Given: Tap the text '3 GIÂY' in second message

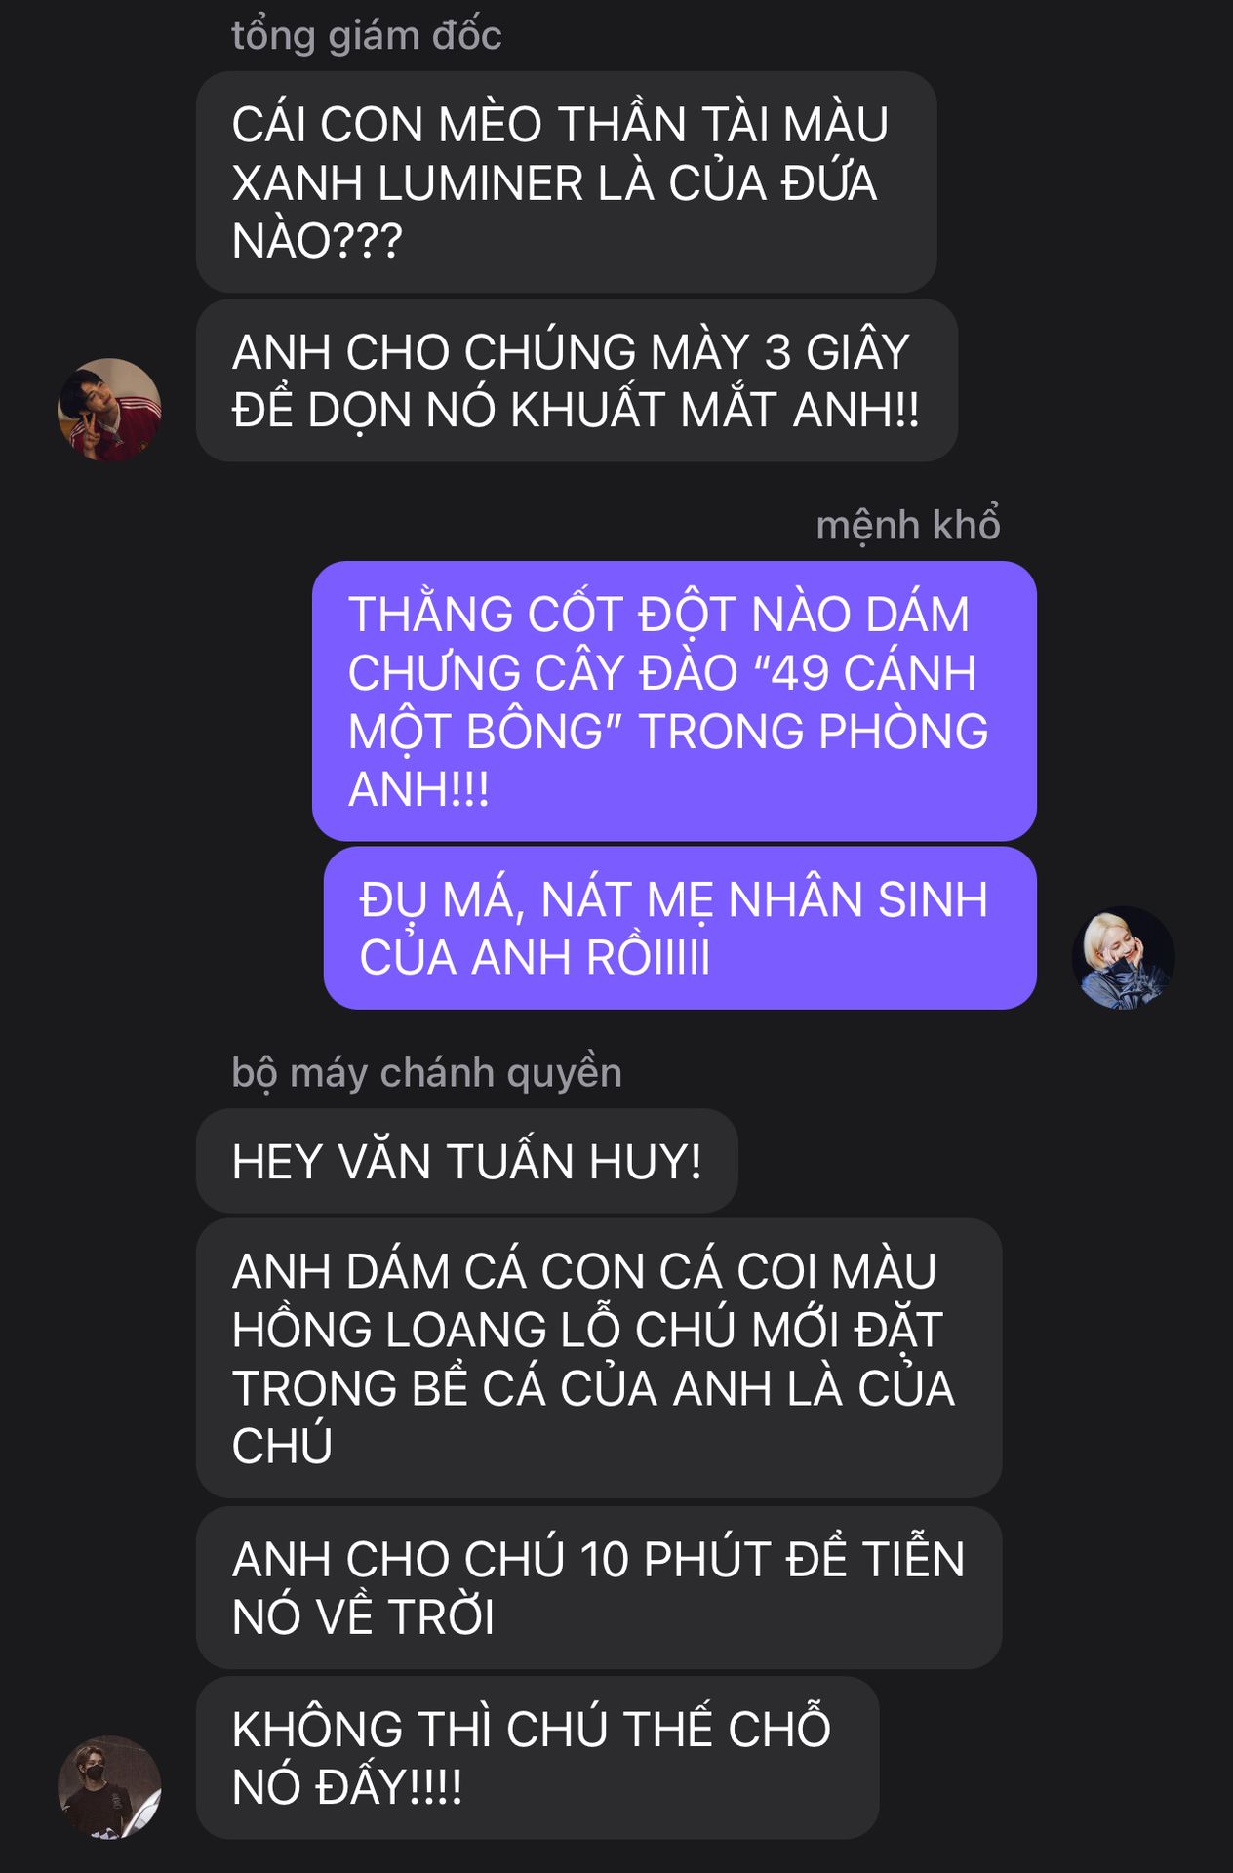Looking at the screenshot, I should click(837, 352).
